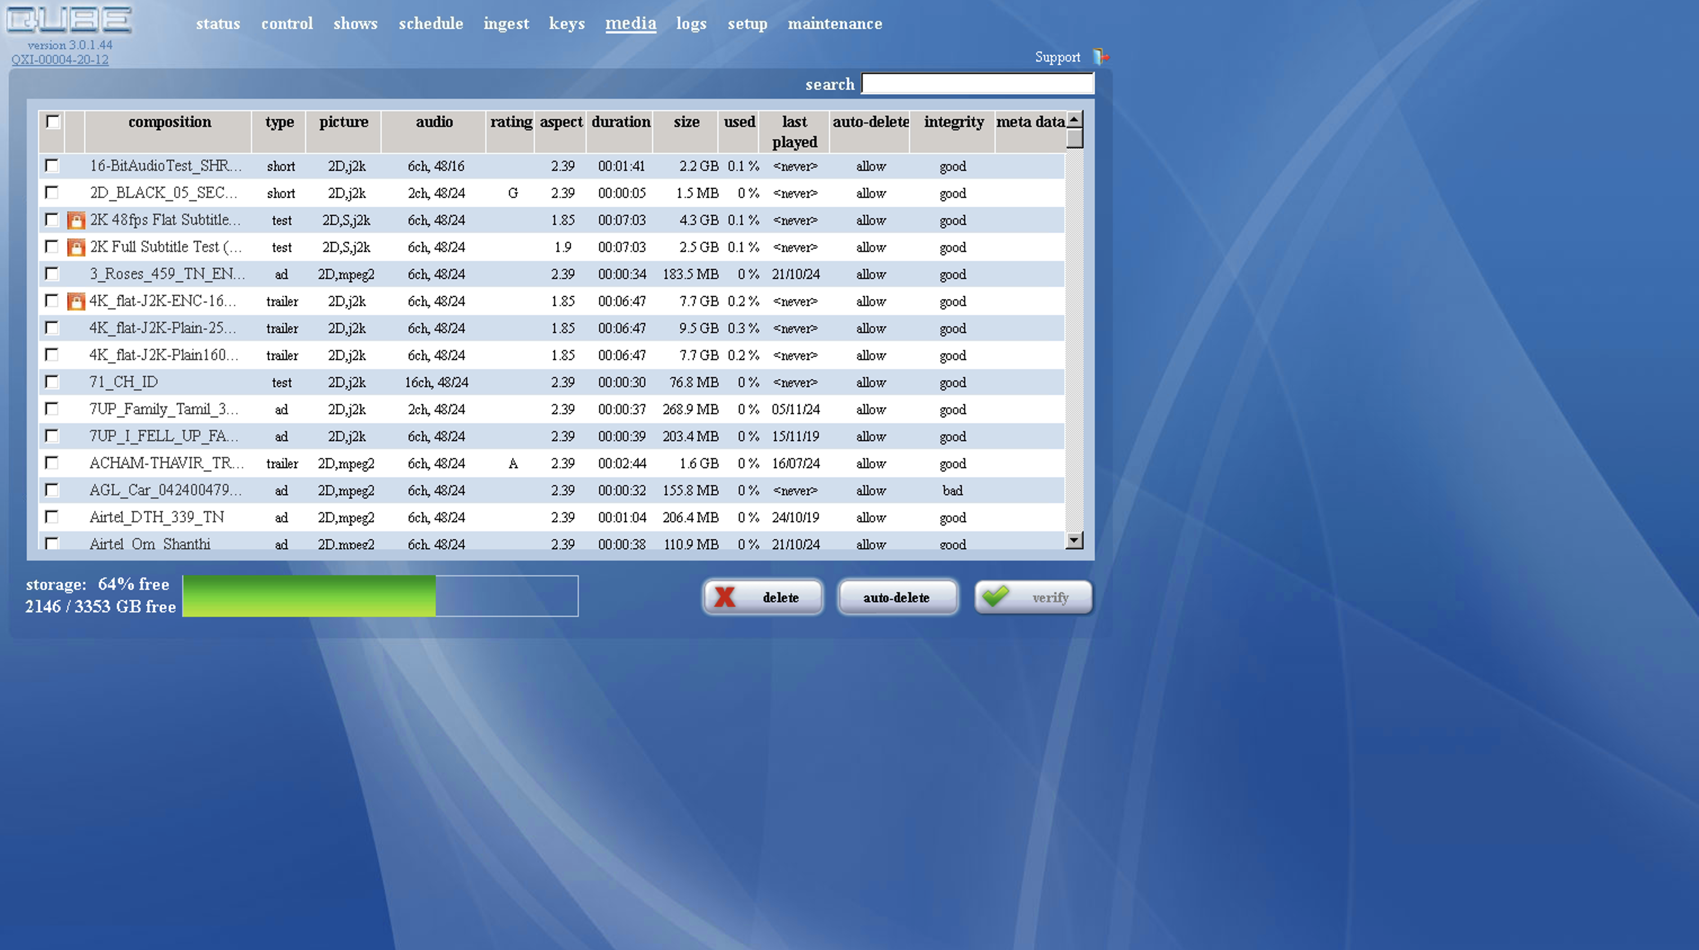The width and height of the screenshot is (1699, 950).
Task: Open the schedule menu
Action: click(x=431, y=24)
